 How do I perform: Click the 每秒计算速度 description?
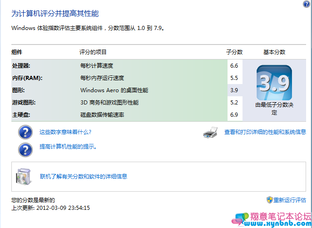point(97,66)
